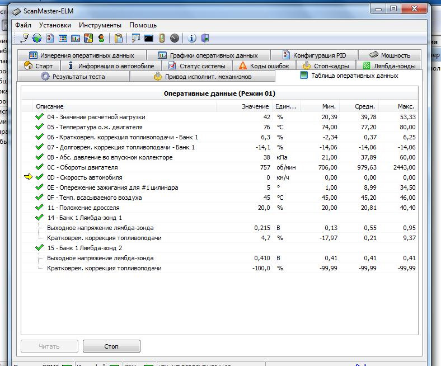Click the magnifier search toolbar icon
Image resolution: width=441 pixels, height=366 pixels.
(x=135, y=39)
